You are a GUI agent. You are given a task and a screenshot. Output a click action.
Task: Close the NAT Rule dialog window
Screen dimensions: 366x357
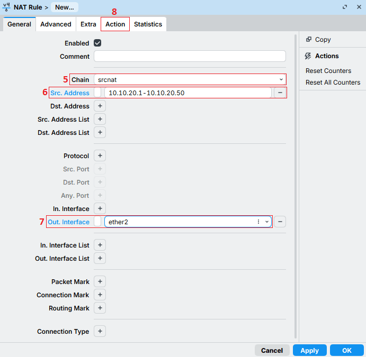click(359, 7)
